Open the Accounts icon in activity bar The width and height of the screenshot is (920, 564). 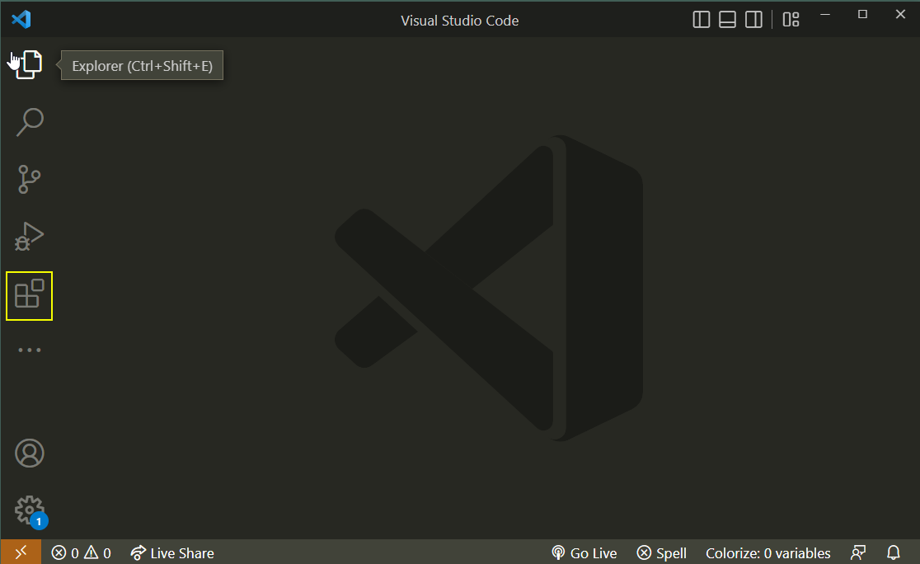(x=30, y=453)
